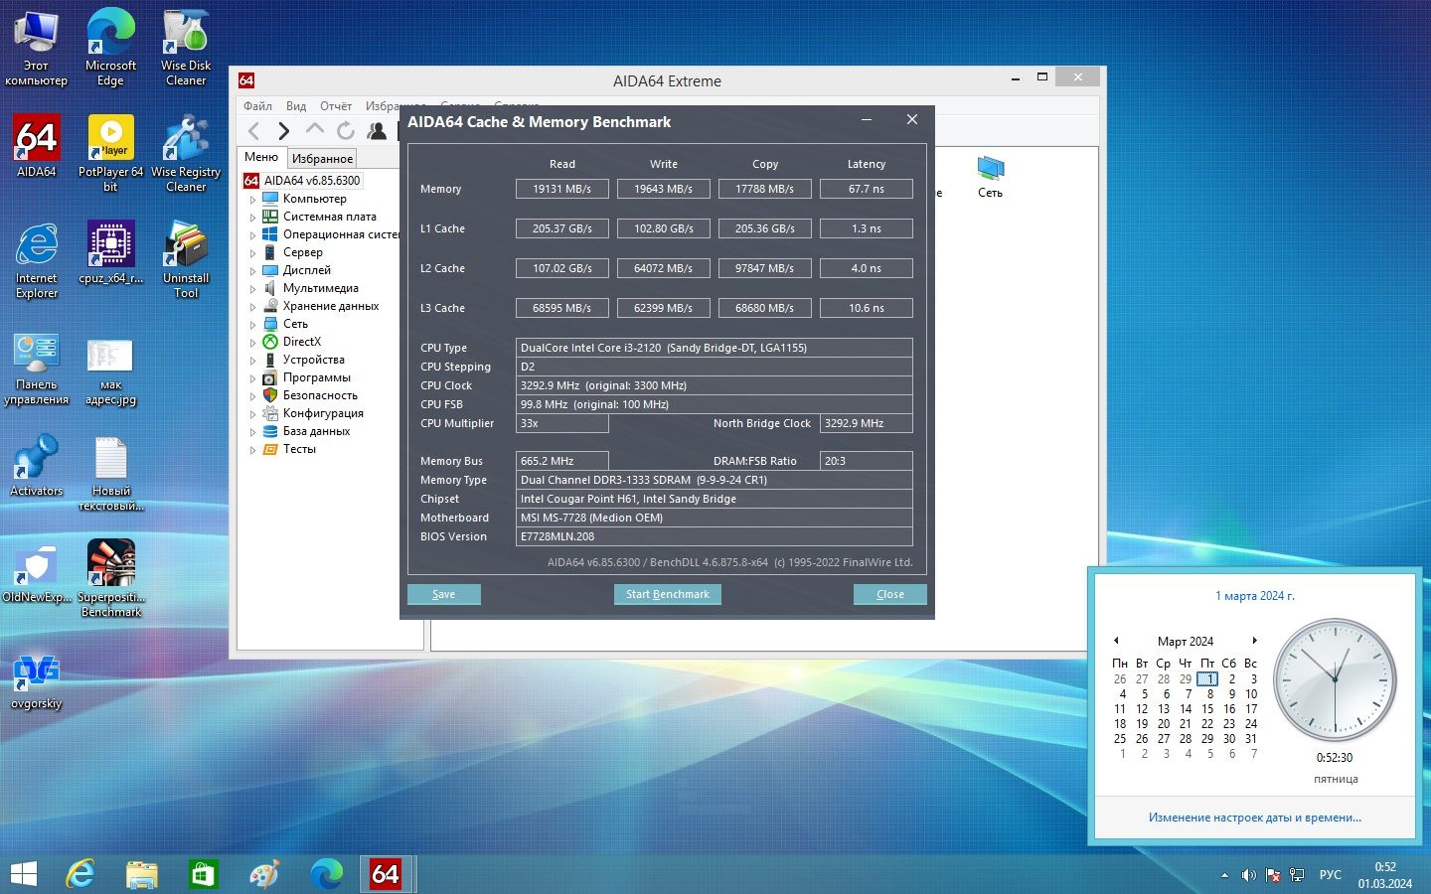Click the Windows Start button
Image resolution: width=1431 pixels, height=894 pixels.
pos(23,874)
